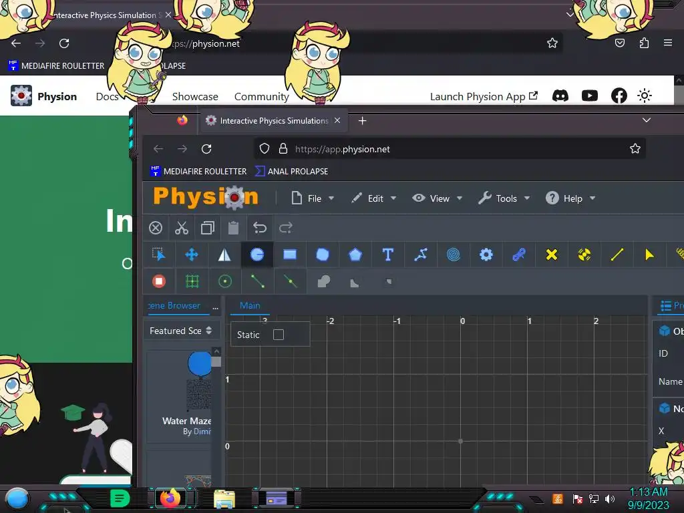Click the Cut scissors icon
The width and height of the screenshot is (684, 513).
click(182, 228)
